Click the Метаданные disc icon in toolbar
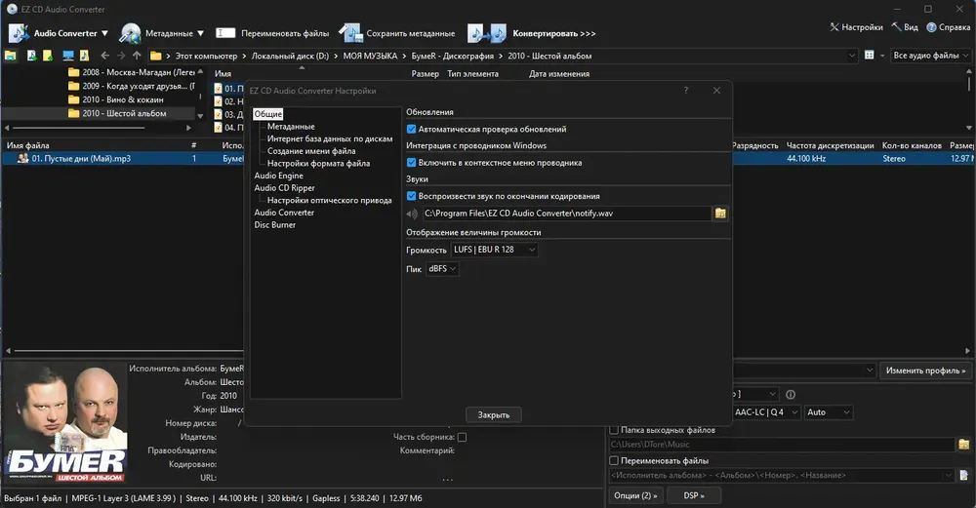The image size is (976, 508). pyautogui.click(x=130, y=33)
